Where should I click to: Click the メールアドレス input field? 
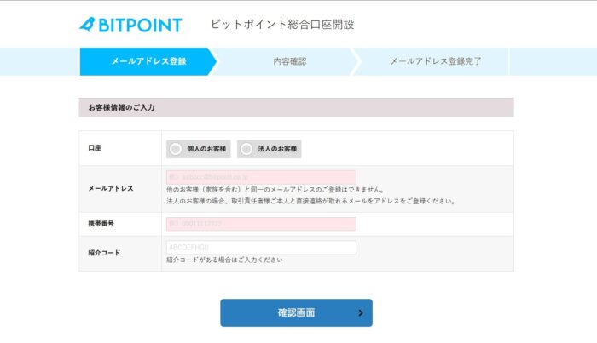tap(261, 177)
